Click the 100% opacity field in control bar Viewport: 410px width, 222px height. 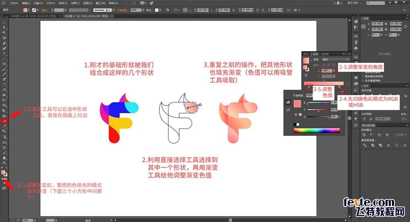(136, 10)
